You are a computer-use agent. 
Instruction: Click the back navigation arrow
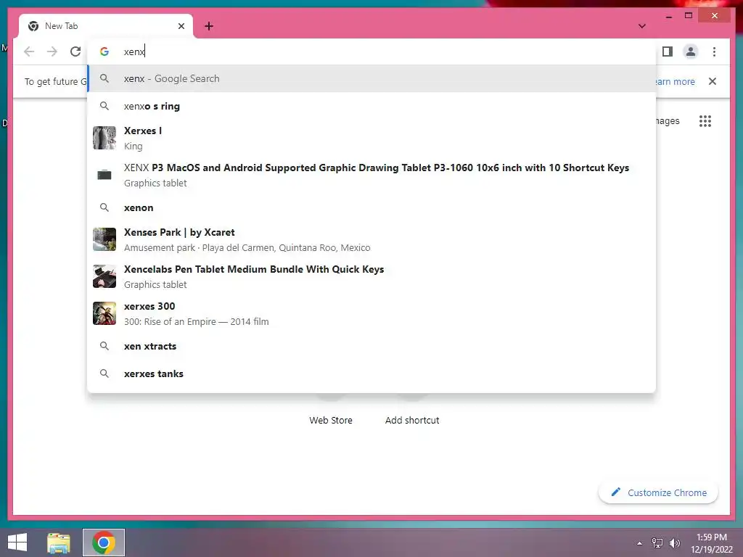coord(29,51)
